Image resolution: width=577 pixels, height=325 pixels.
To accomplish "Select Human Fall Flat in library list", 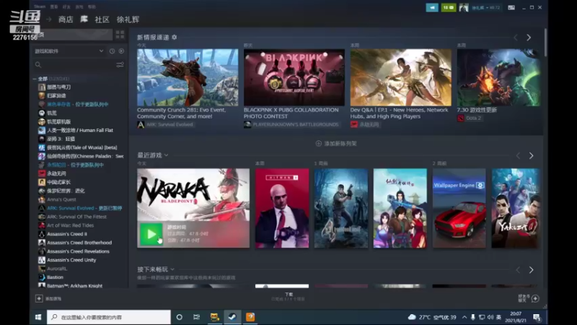I will coord(80,131).
